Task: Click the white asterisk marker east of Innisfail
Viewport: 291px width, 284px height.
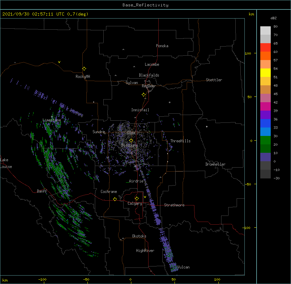Action: click(x=169, y=102)
